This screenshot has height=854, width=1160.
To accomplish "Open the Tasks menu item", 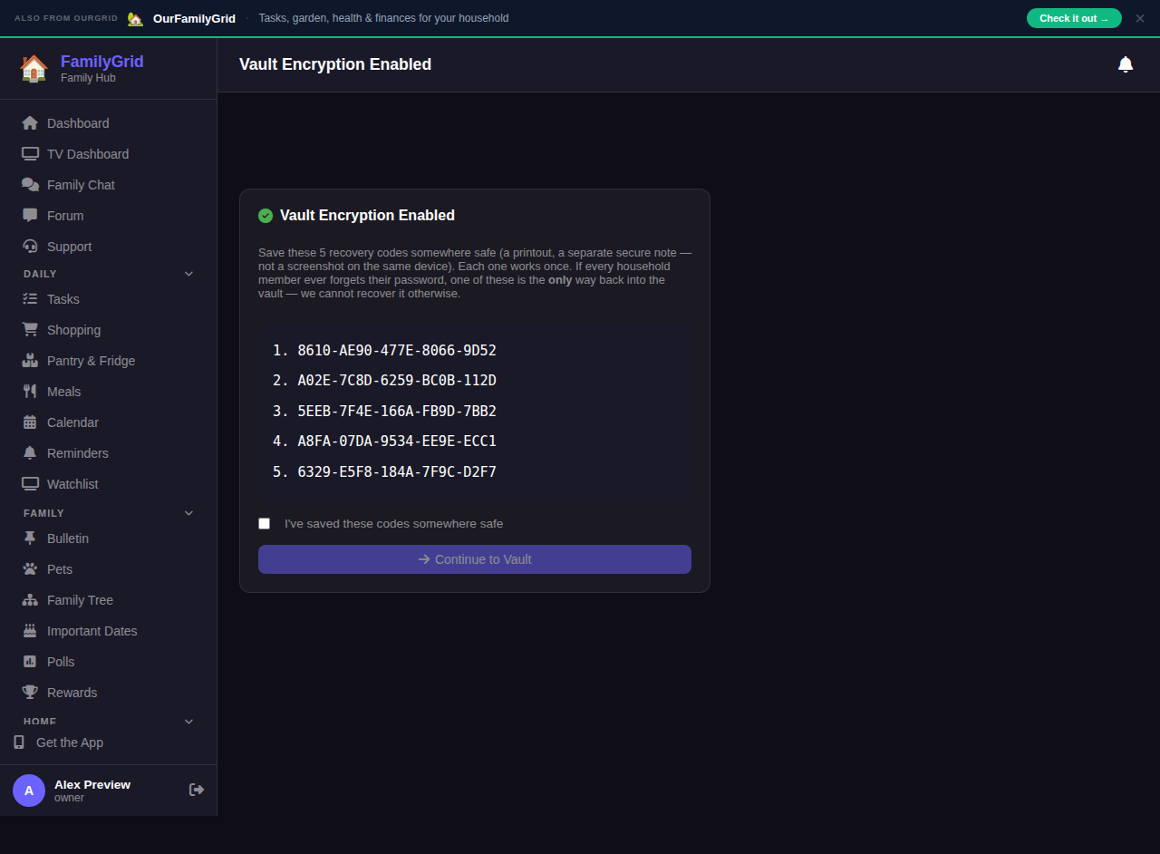I will click(x=109, y=299).
